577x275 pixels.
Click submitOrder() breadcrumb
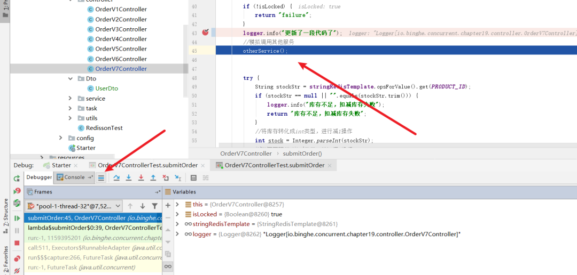(302, 154)
